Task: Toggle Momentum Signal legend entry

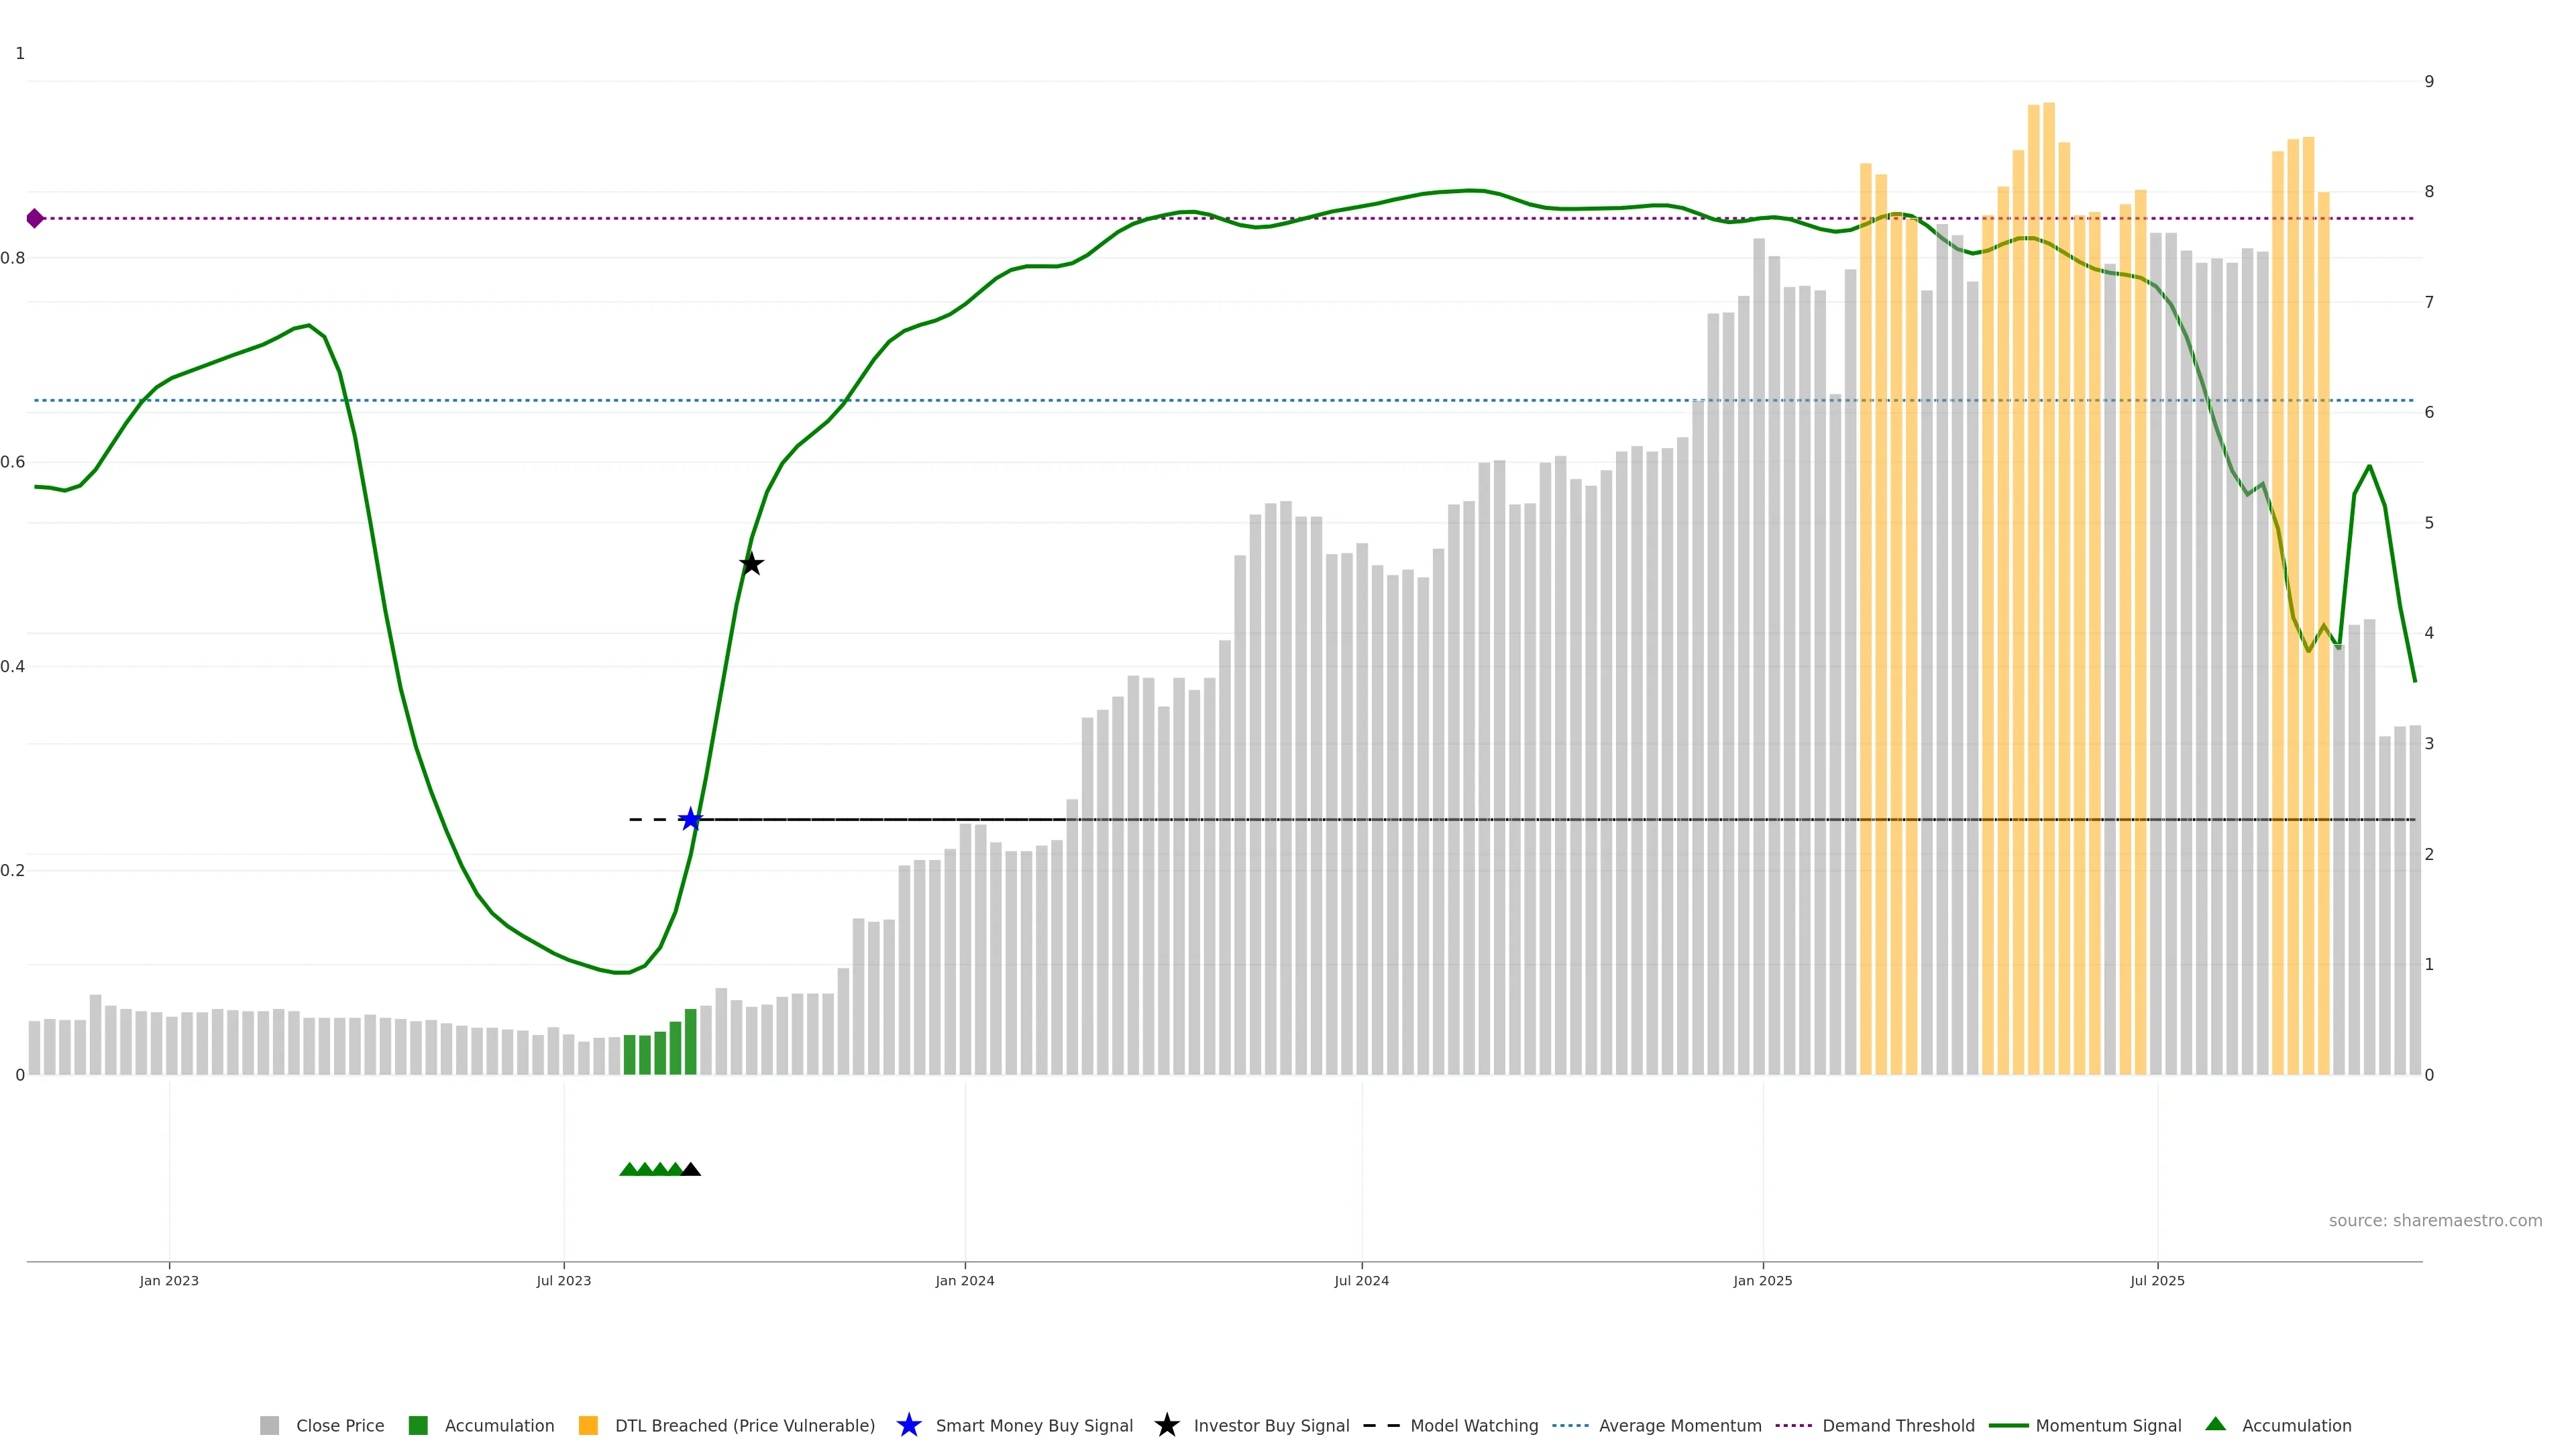Action: [2108, 1426]
